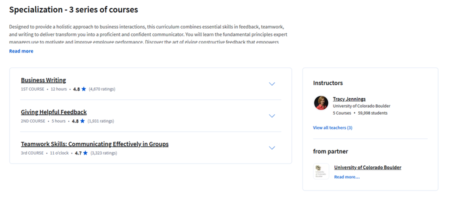Screen dimensions: 450x203
Task: Click the Specialization - 3 series of courses heading
Action: (73, 9)
